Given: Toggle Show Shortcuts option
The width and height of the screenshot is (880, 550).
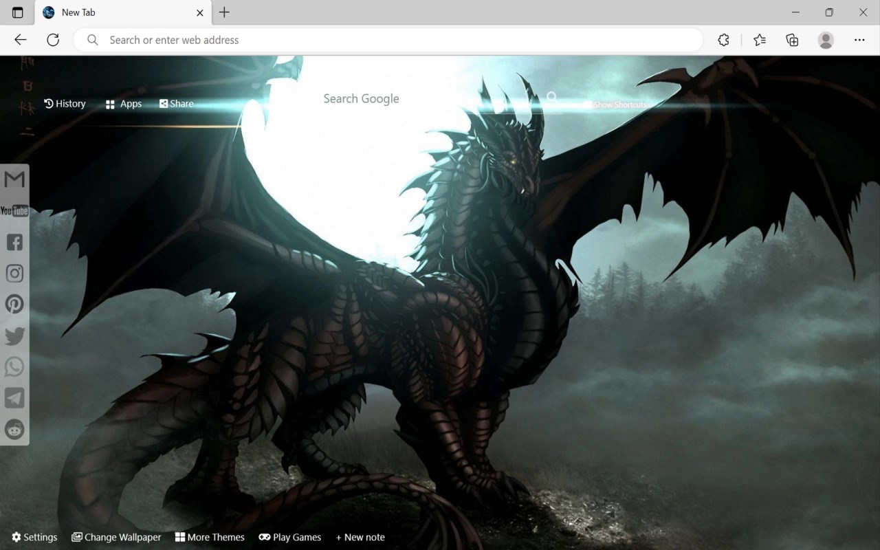Looking at the screenshot, I should click(x=615, y=104).
